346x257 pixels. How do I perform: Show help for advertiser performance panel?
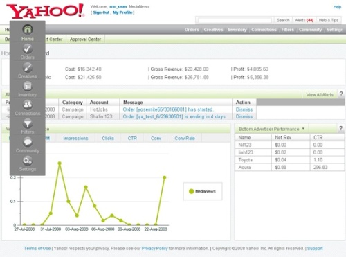pyautogui.click(x=340, y=128)
